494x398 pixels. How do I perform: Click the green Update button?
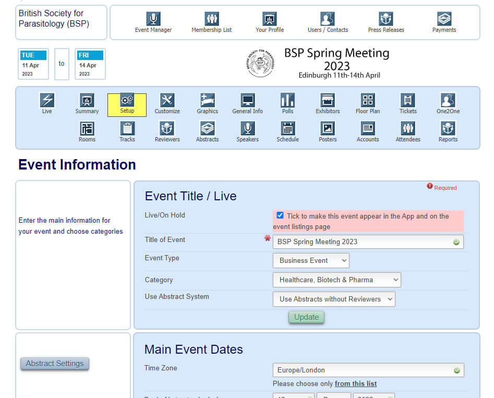pos(307,317)
